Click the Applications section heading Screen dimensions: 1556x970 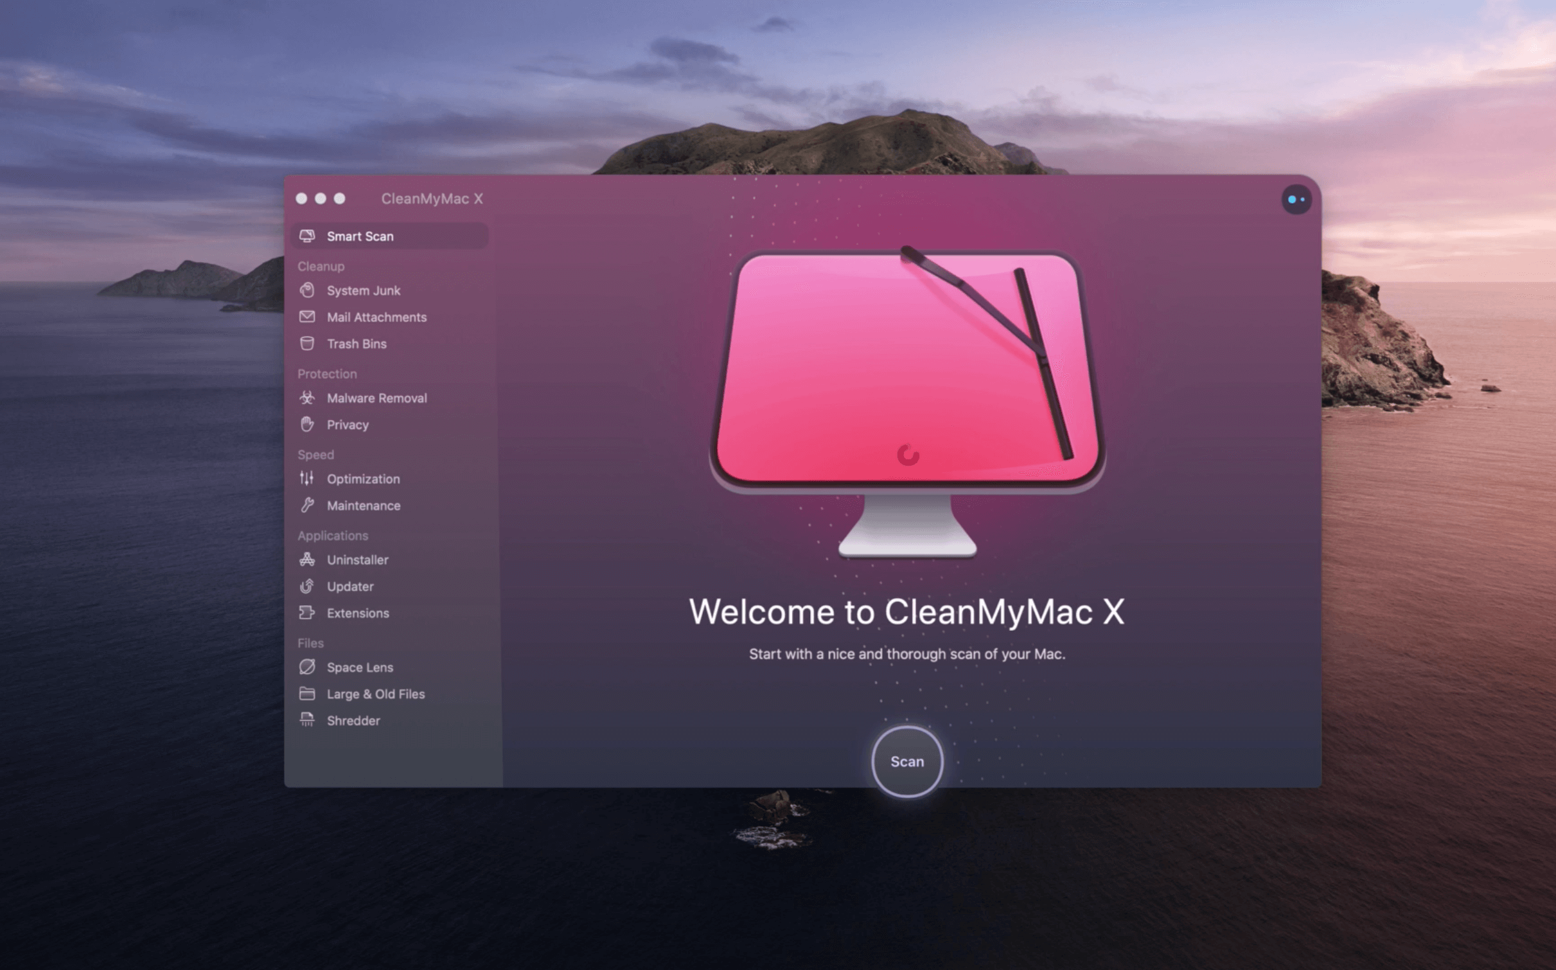click(x=333, y=535)
